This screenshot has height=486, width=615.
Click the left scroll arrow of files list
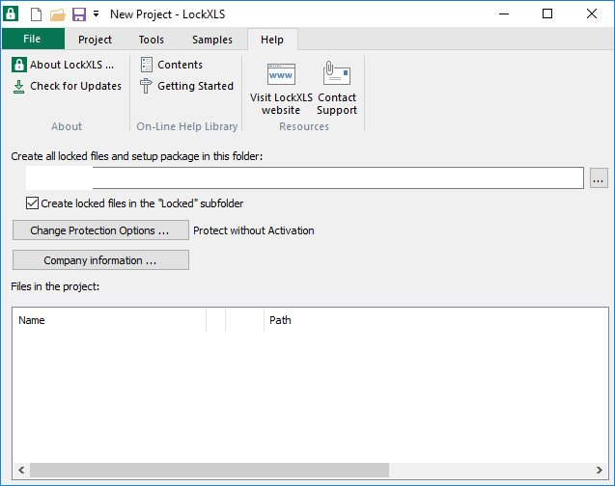[x=21, y=470]
